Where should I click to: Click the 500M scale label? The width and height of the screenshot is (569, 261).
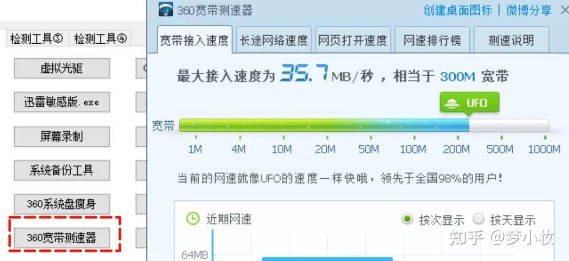[x=499, y=149]
